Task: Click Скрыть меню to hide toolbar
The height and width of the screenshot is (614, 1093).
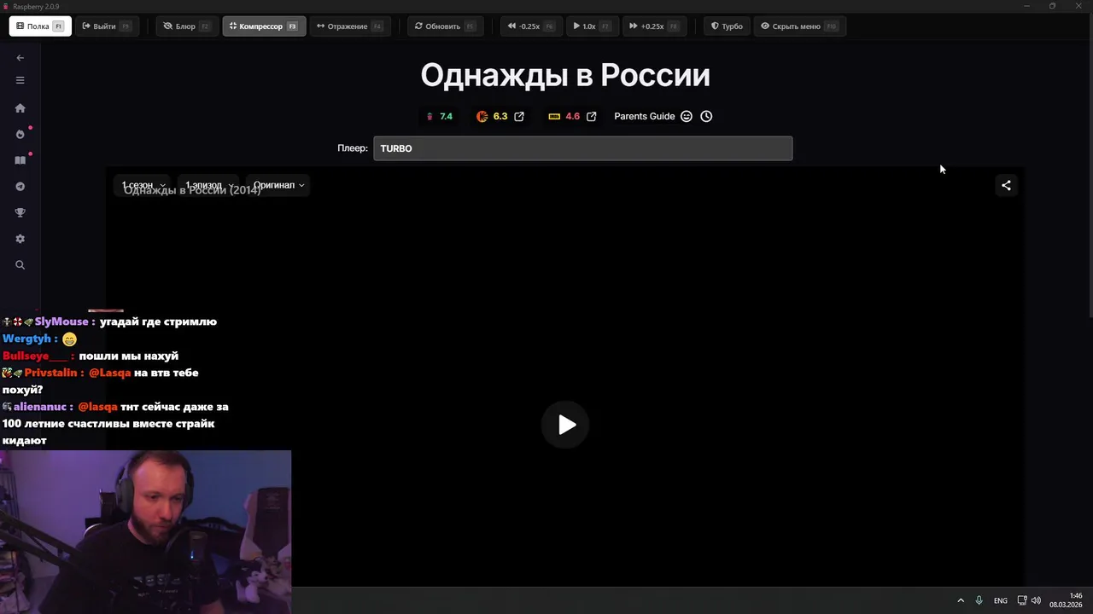Action: pyautogui.click(x=799, y=26)
